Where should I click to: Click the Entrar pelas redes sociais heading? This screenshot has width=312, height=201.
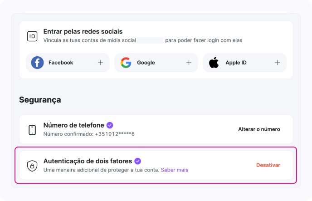pos(83,32)
